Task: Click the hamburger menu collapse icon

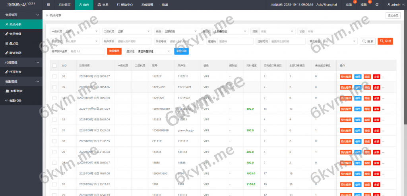Action: click(48, 5)
